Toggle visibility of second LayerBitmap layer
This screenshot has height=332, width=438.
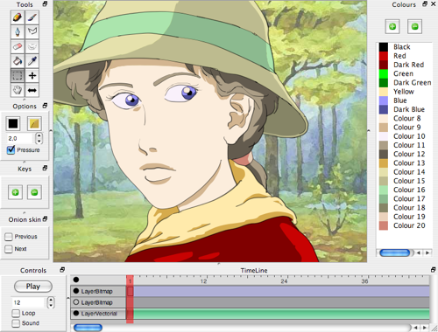76,302
